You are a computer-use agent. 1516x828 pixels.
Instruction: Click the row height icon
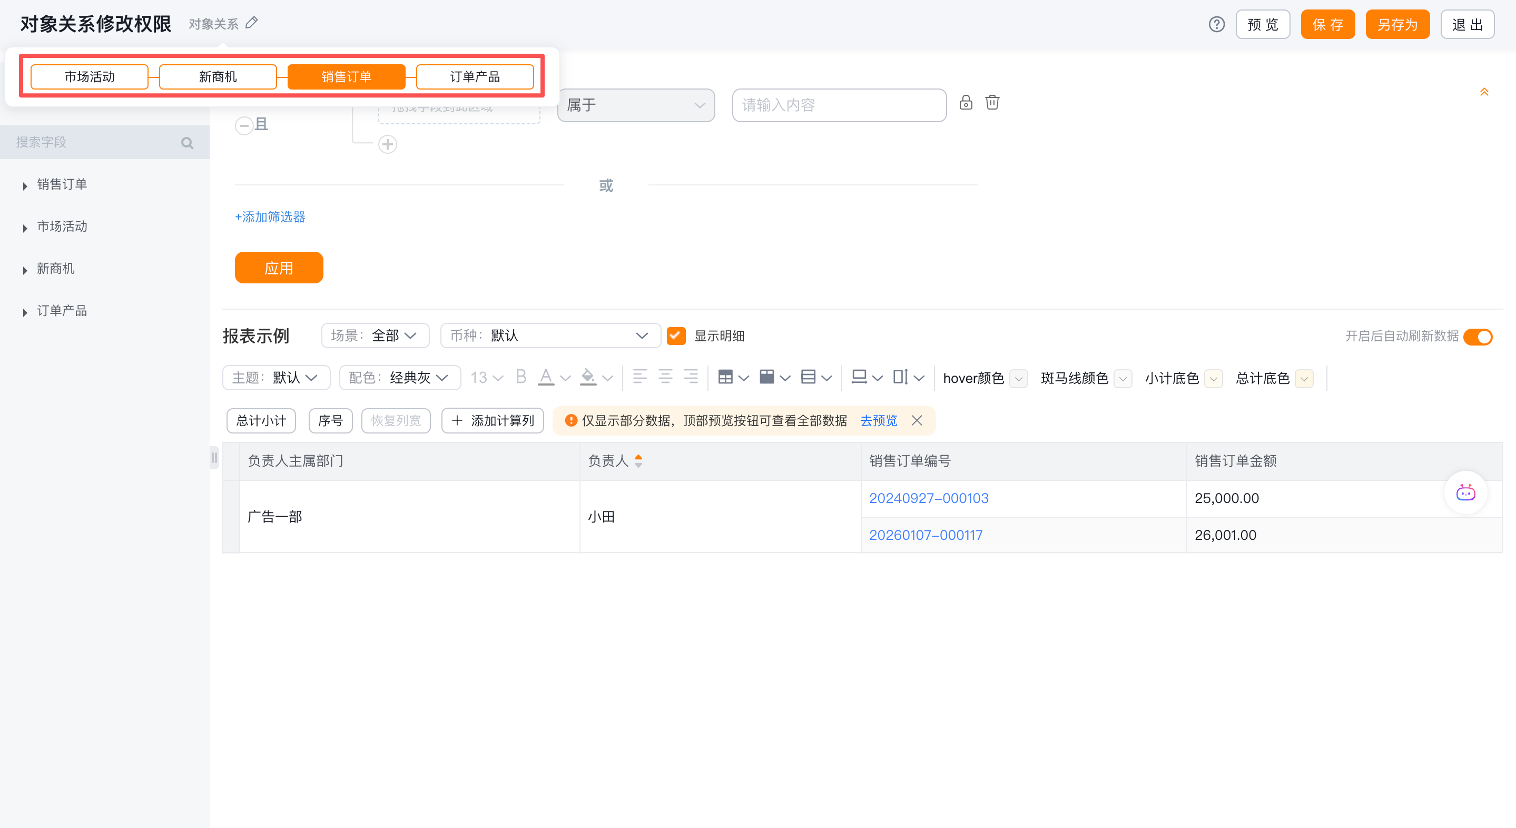tap(901, 377)
